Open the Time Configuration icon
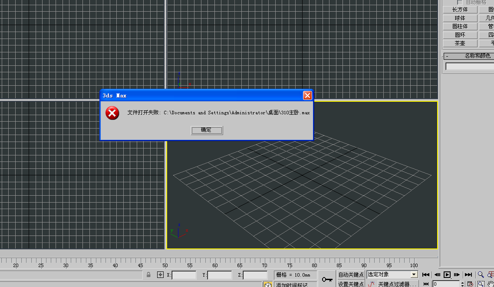 point(471,284)
